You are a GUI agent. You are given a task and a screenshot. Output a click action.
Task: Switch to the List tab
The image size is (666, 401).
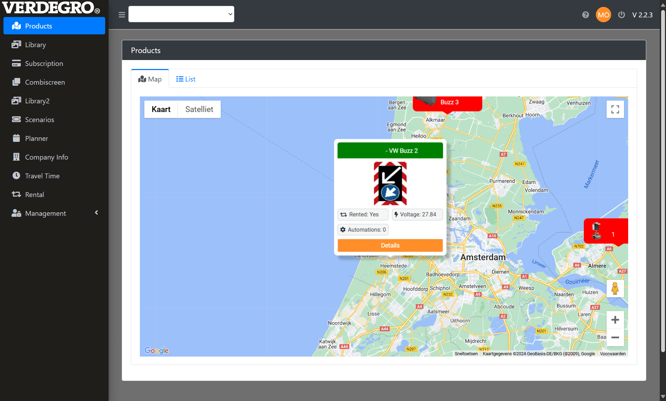[186, 79]
